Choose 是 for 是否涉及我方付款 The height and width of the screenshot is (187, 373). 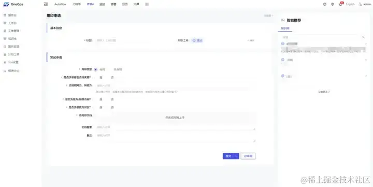(x=101, y=107)
